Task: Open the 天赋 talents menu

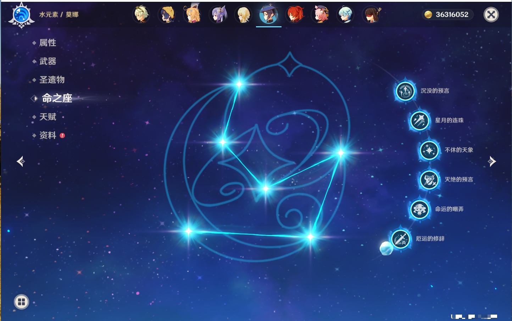Action: 48,117
